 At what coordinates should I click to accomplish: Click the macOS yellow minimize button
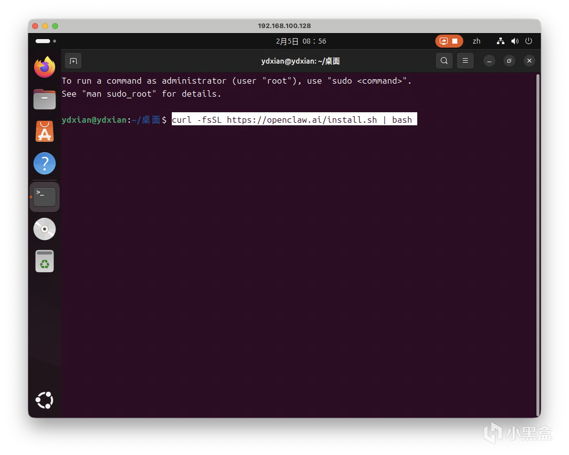click(x=45, y=26)
